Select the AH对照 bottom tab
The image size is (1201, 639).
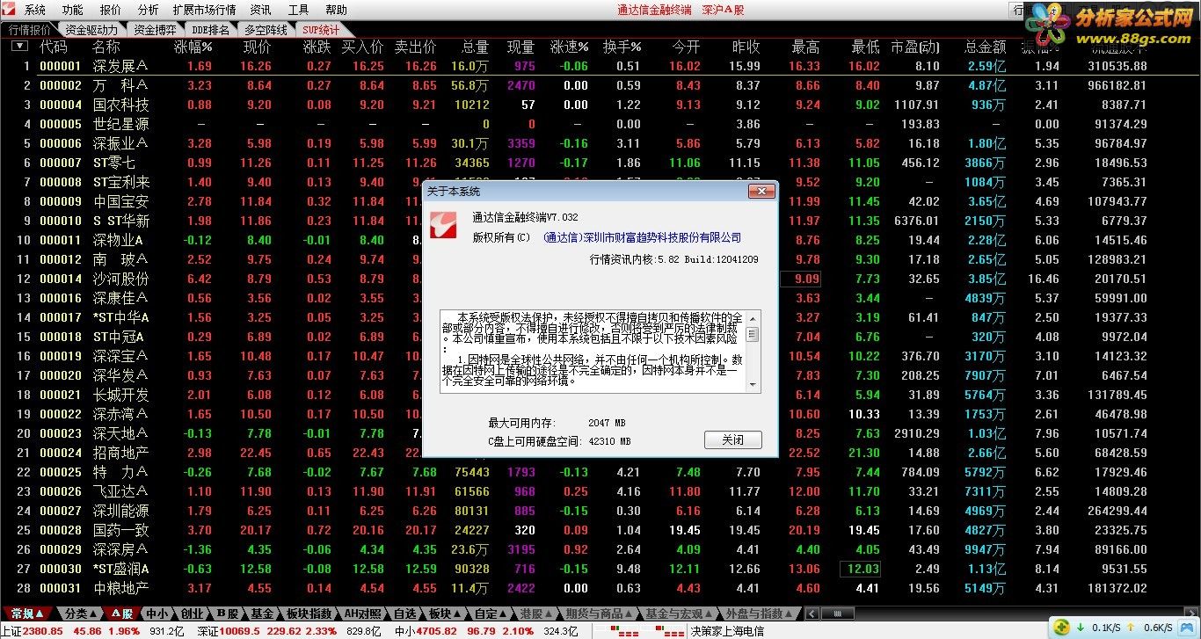362,614
